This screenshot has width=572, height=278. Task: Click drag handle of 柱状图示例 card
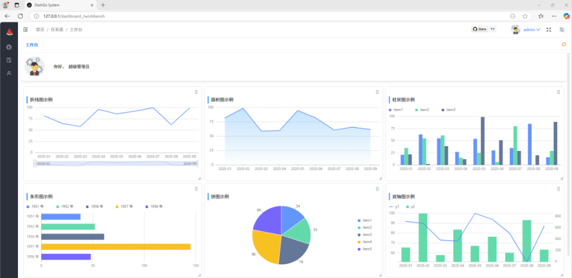tap(558, 92)
